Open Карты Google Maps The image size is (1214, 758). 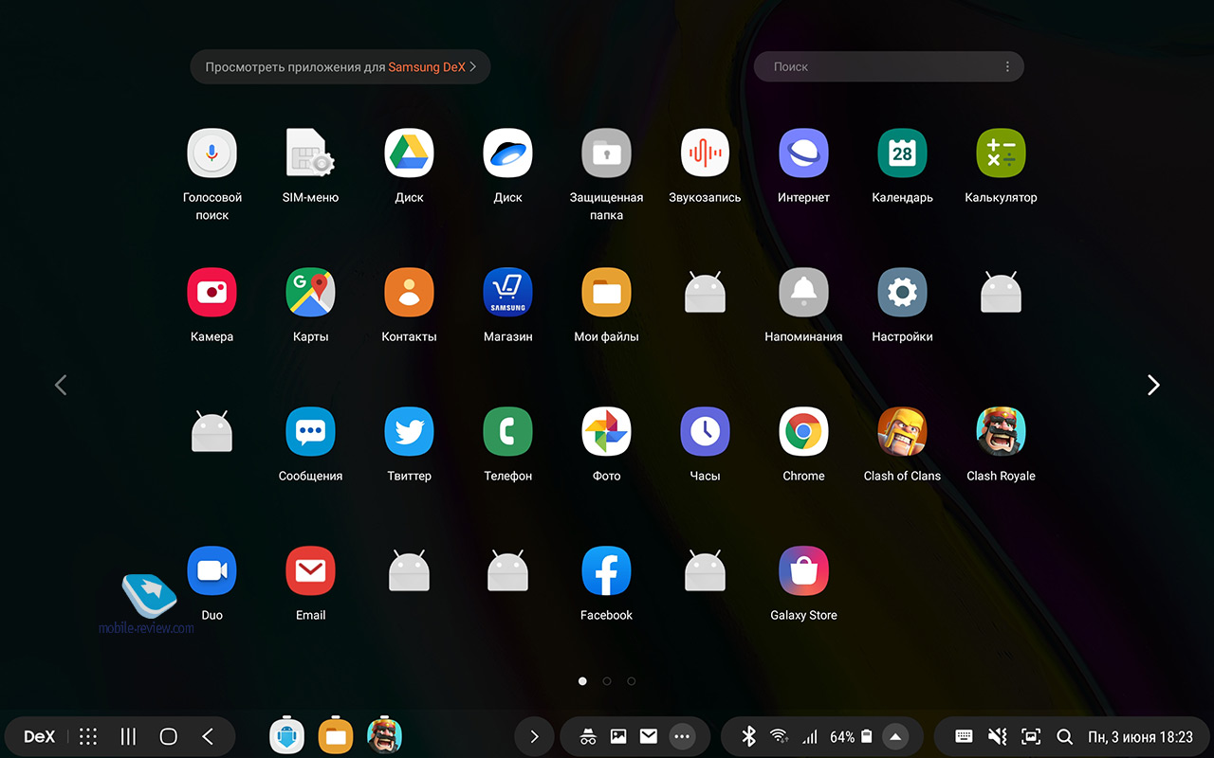(x=310, y=293)
